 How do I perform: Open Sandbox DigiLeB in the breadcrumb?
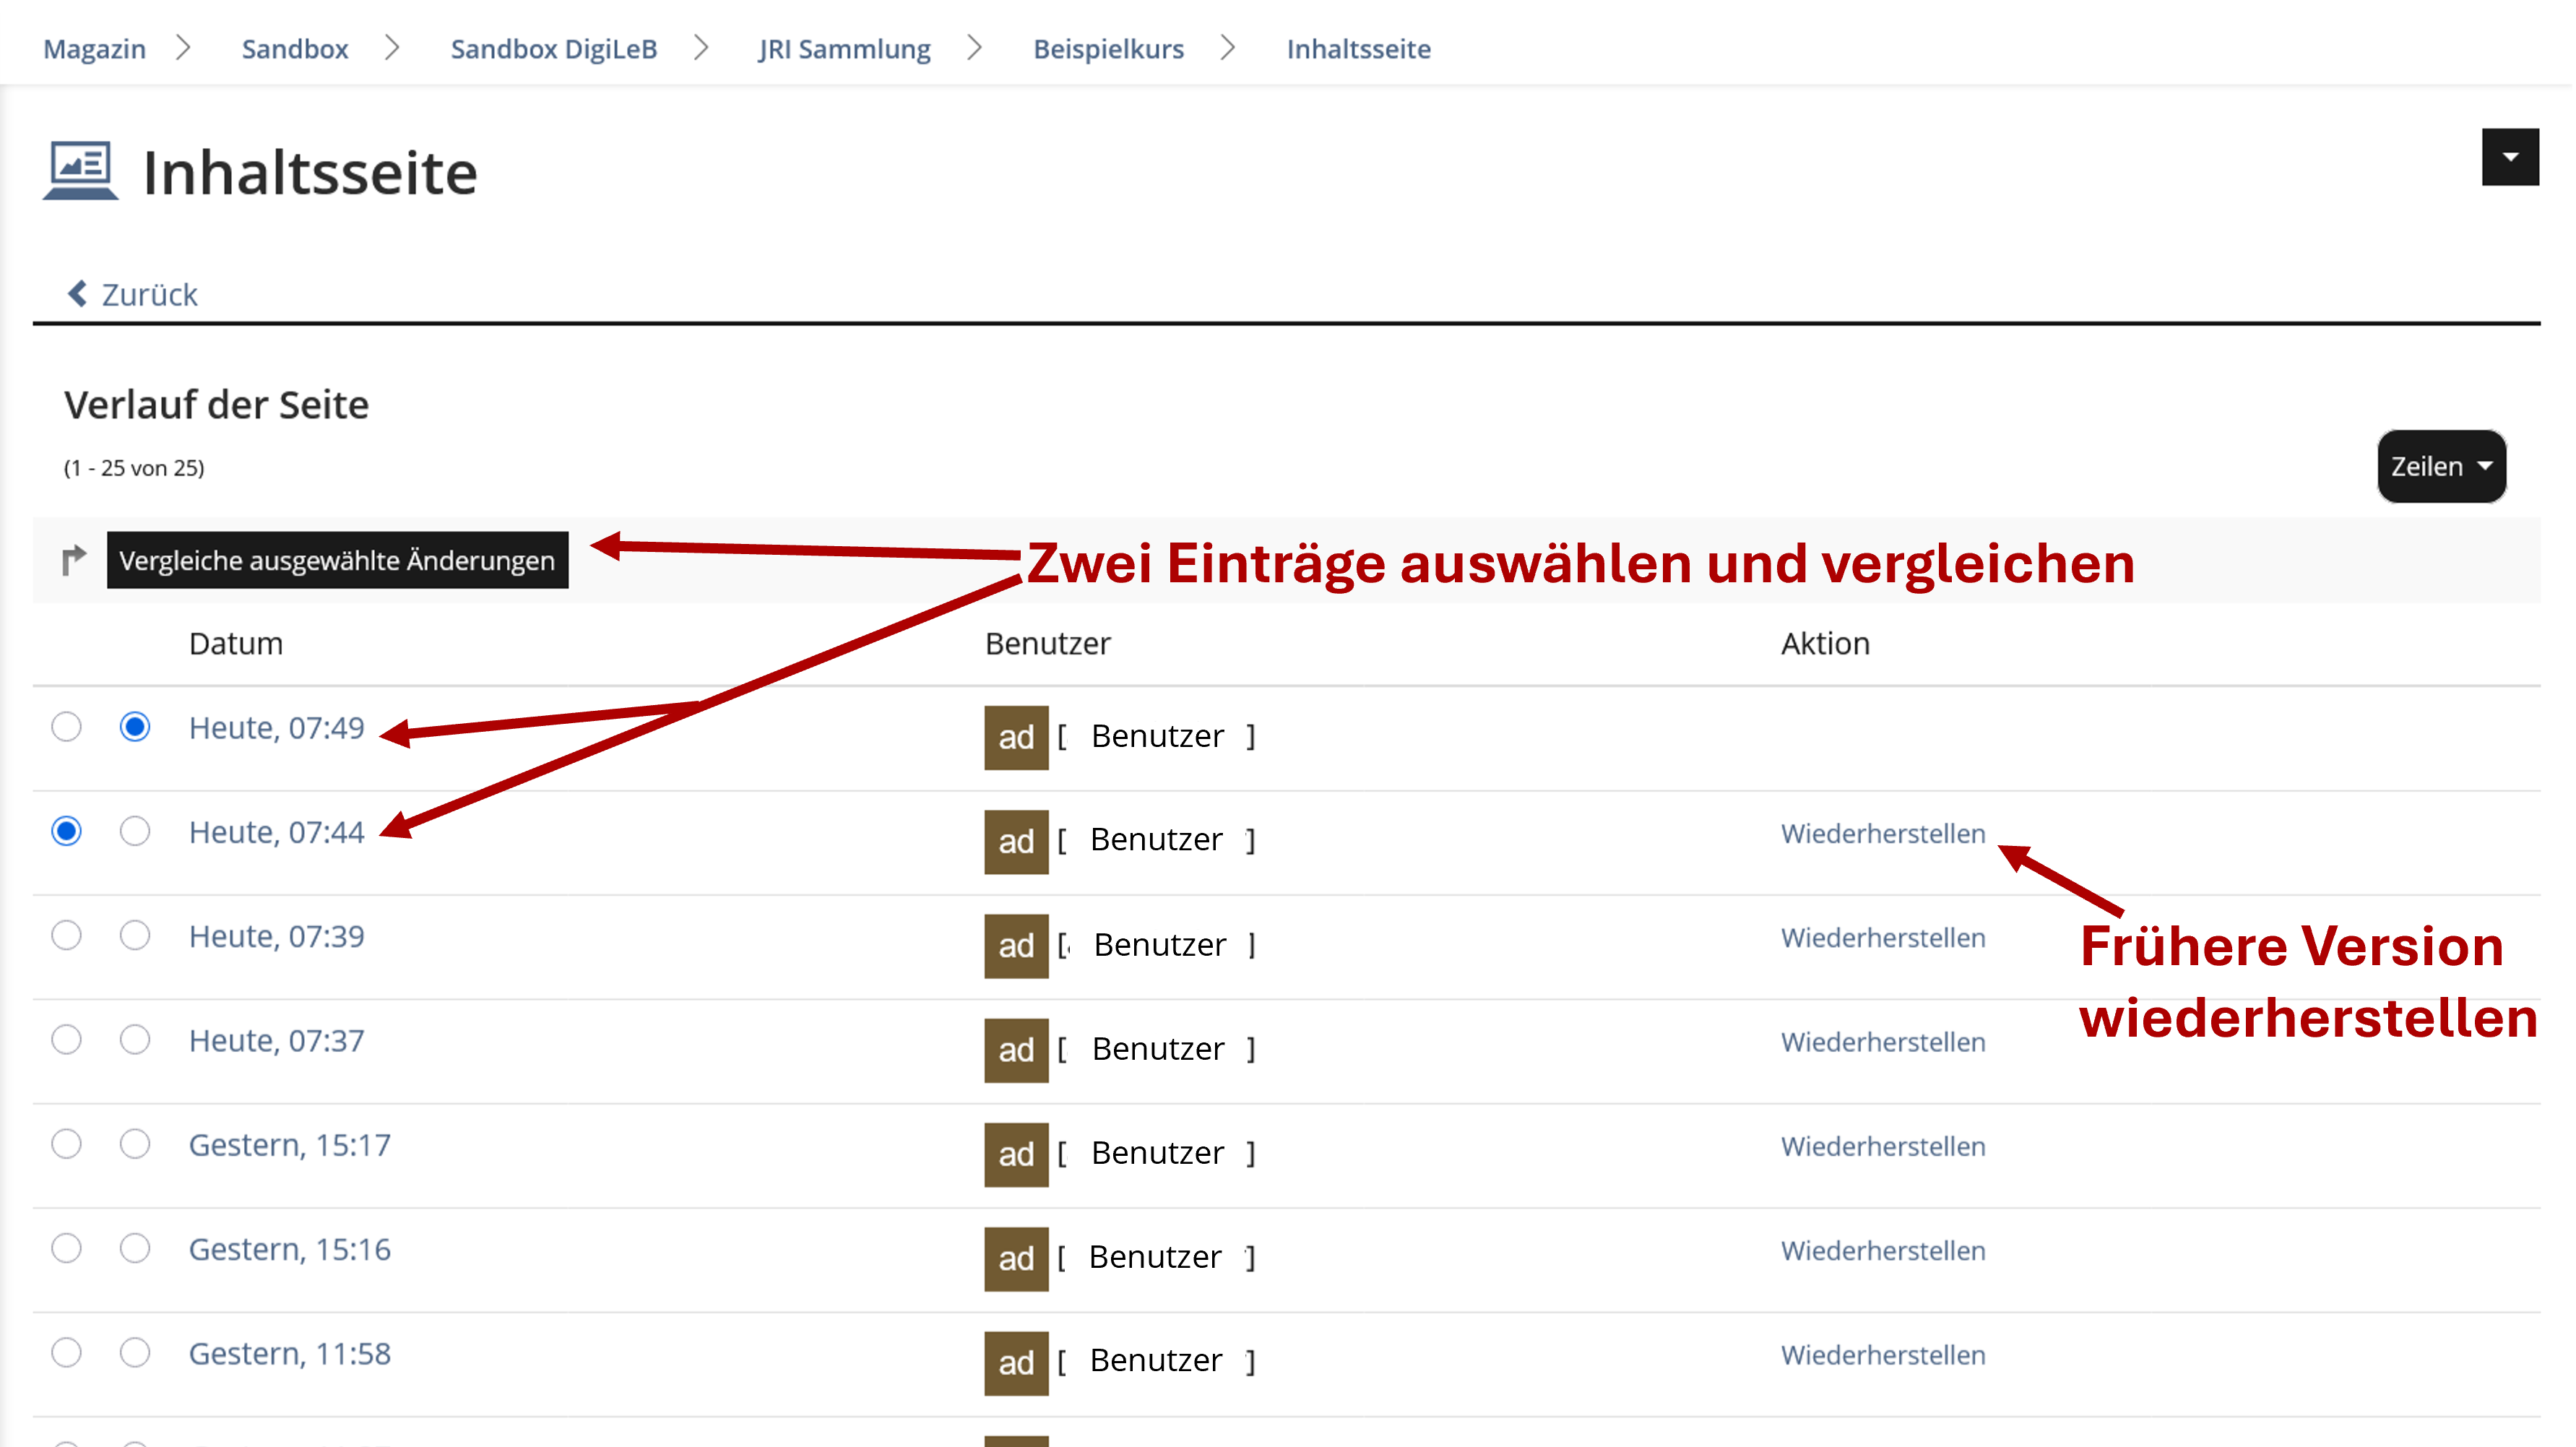click(553, 48)
